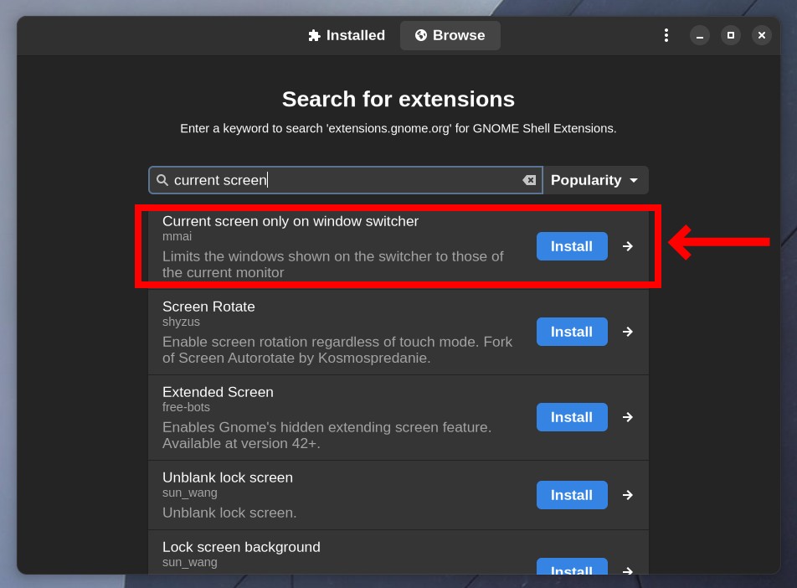
Task: Open details arrow for Screen Rotate
Action: click(x=628, y=332)
